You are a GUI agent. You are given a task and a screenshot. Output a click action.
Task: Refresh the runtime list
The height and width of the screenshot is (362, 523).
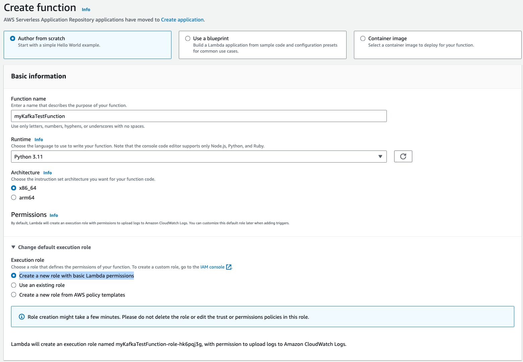pyautogui.click(x=403, y=156)
